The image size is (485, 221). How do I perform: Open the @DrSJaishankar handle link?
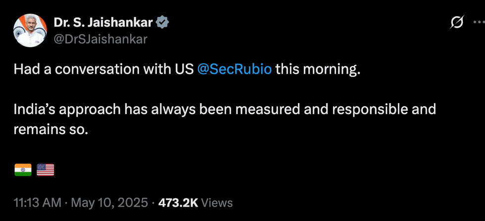(100, 39)
